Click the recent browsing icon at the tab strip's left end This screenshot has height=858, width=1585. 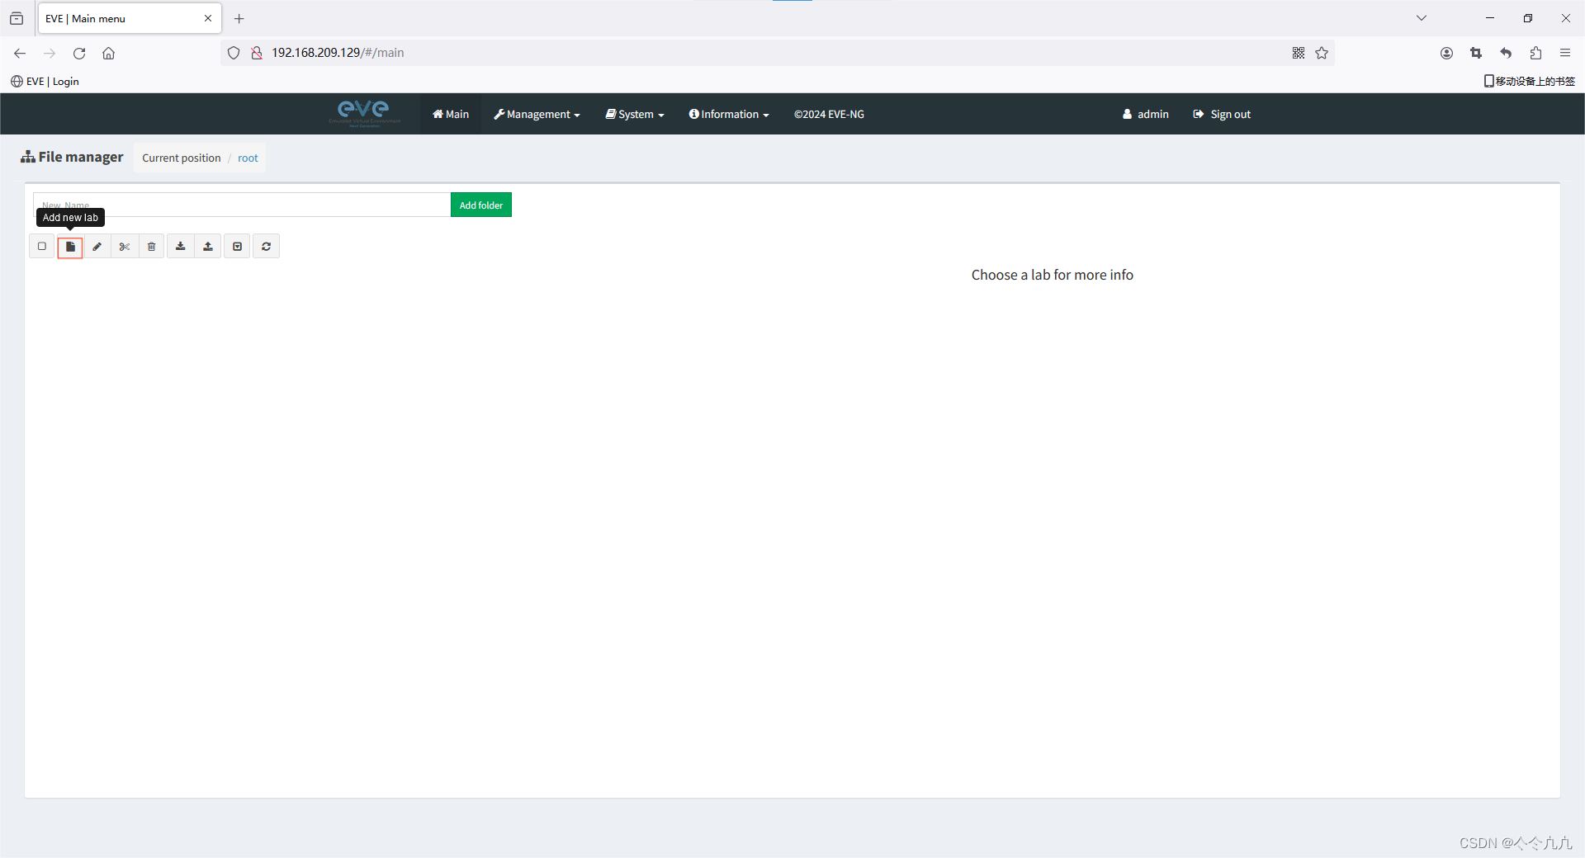[x=17, y=18]
